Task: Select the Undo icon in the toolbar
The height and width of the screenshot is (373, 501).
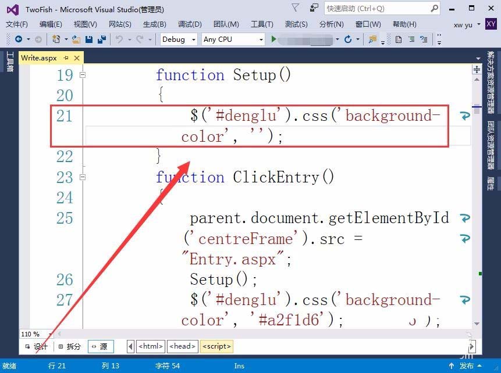Action: [x=118, y=40]
